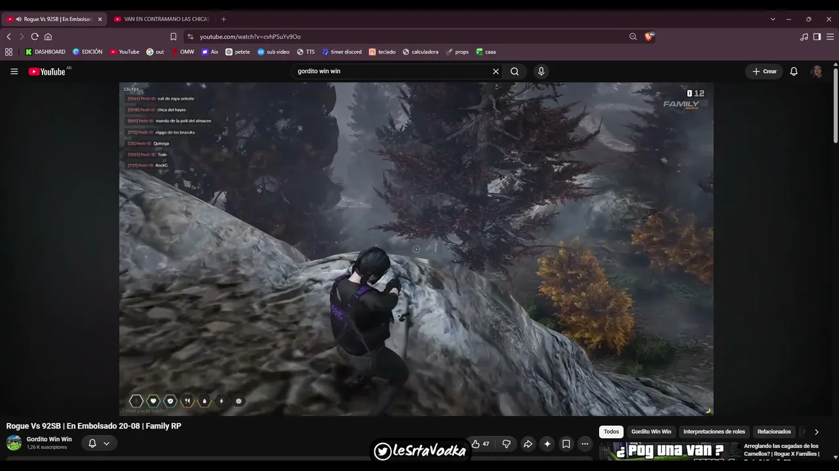
Task: Bookmark this page in the address bar
Action: 173,37
